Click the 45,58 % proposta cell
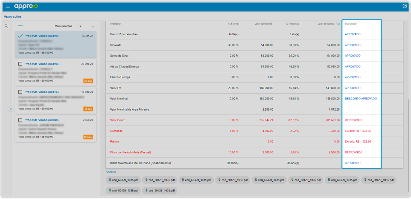Screen dimensions: 411x199 pyautogui.click(x=294, y=67)
